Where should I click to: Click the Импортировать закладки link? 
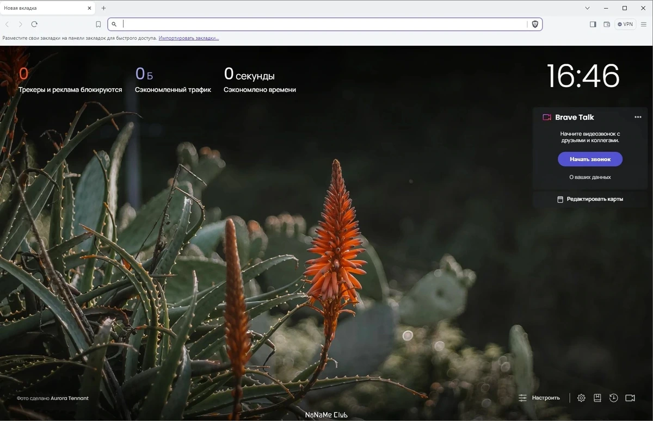189,38
